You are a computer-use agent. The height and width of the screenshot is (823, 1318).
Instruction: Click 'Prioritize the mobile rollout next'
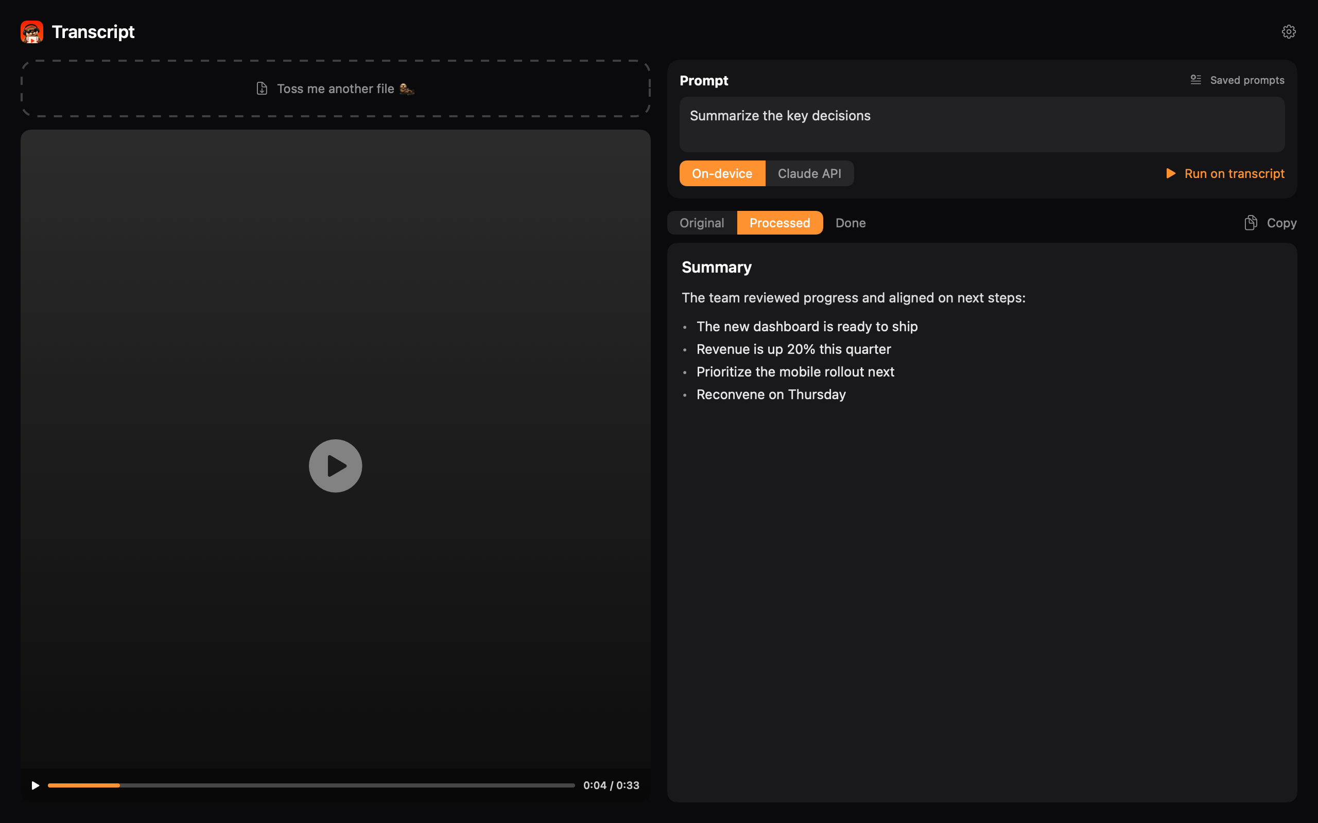tap(795, 372)
